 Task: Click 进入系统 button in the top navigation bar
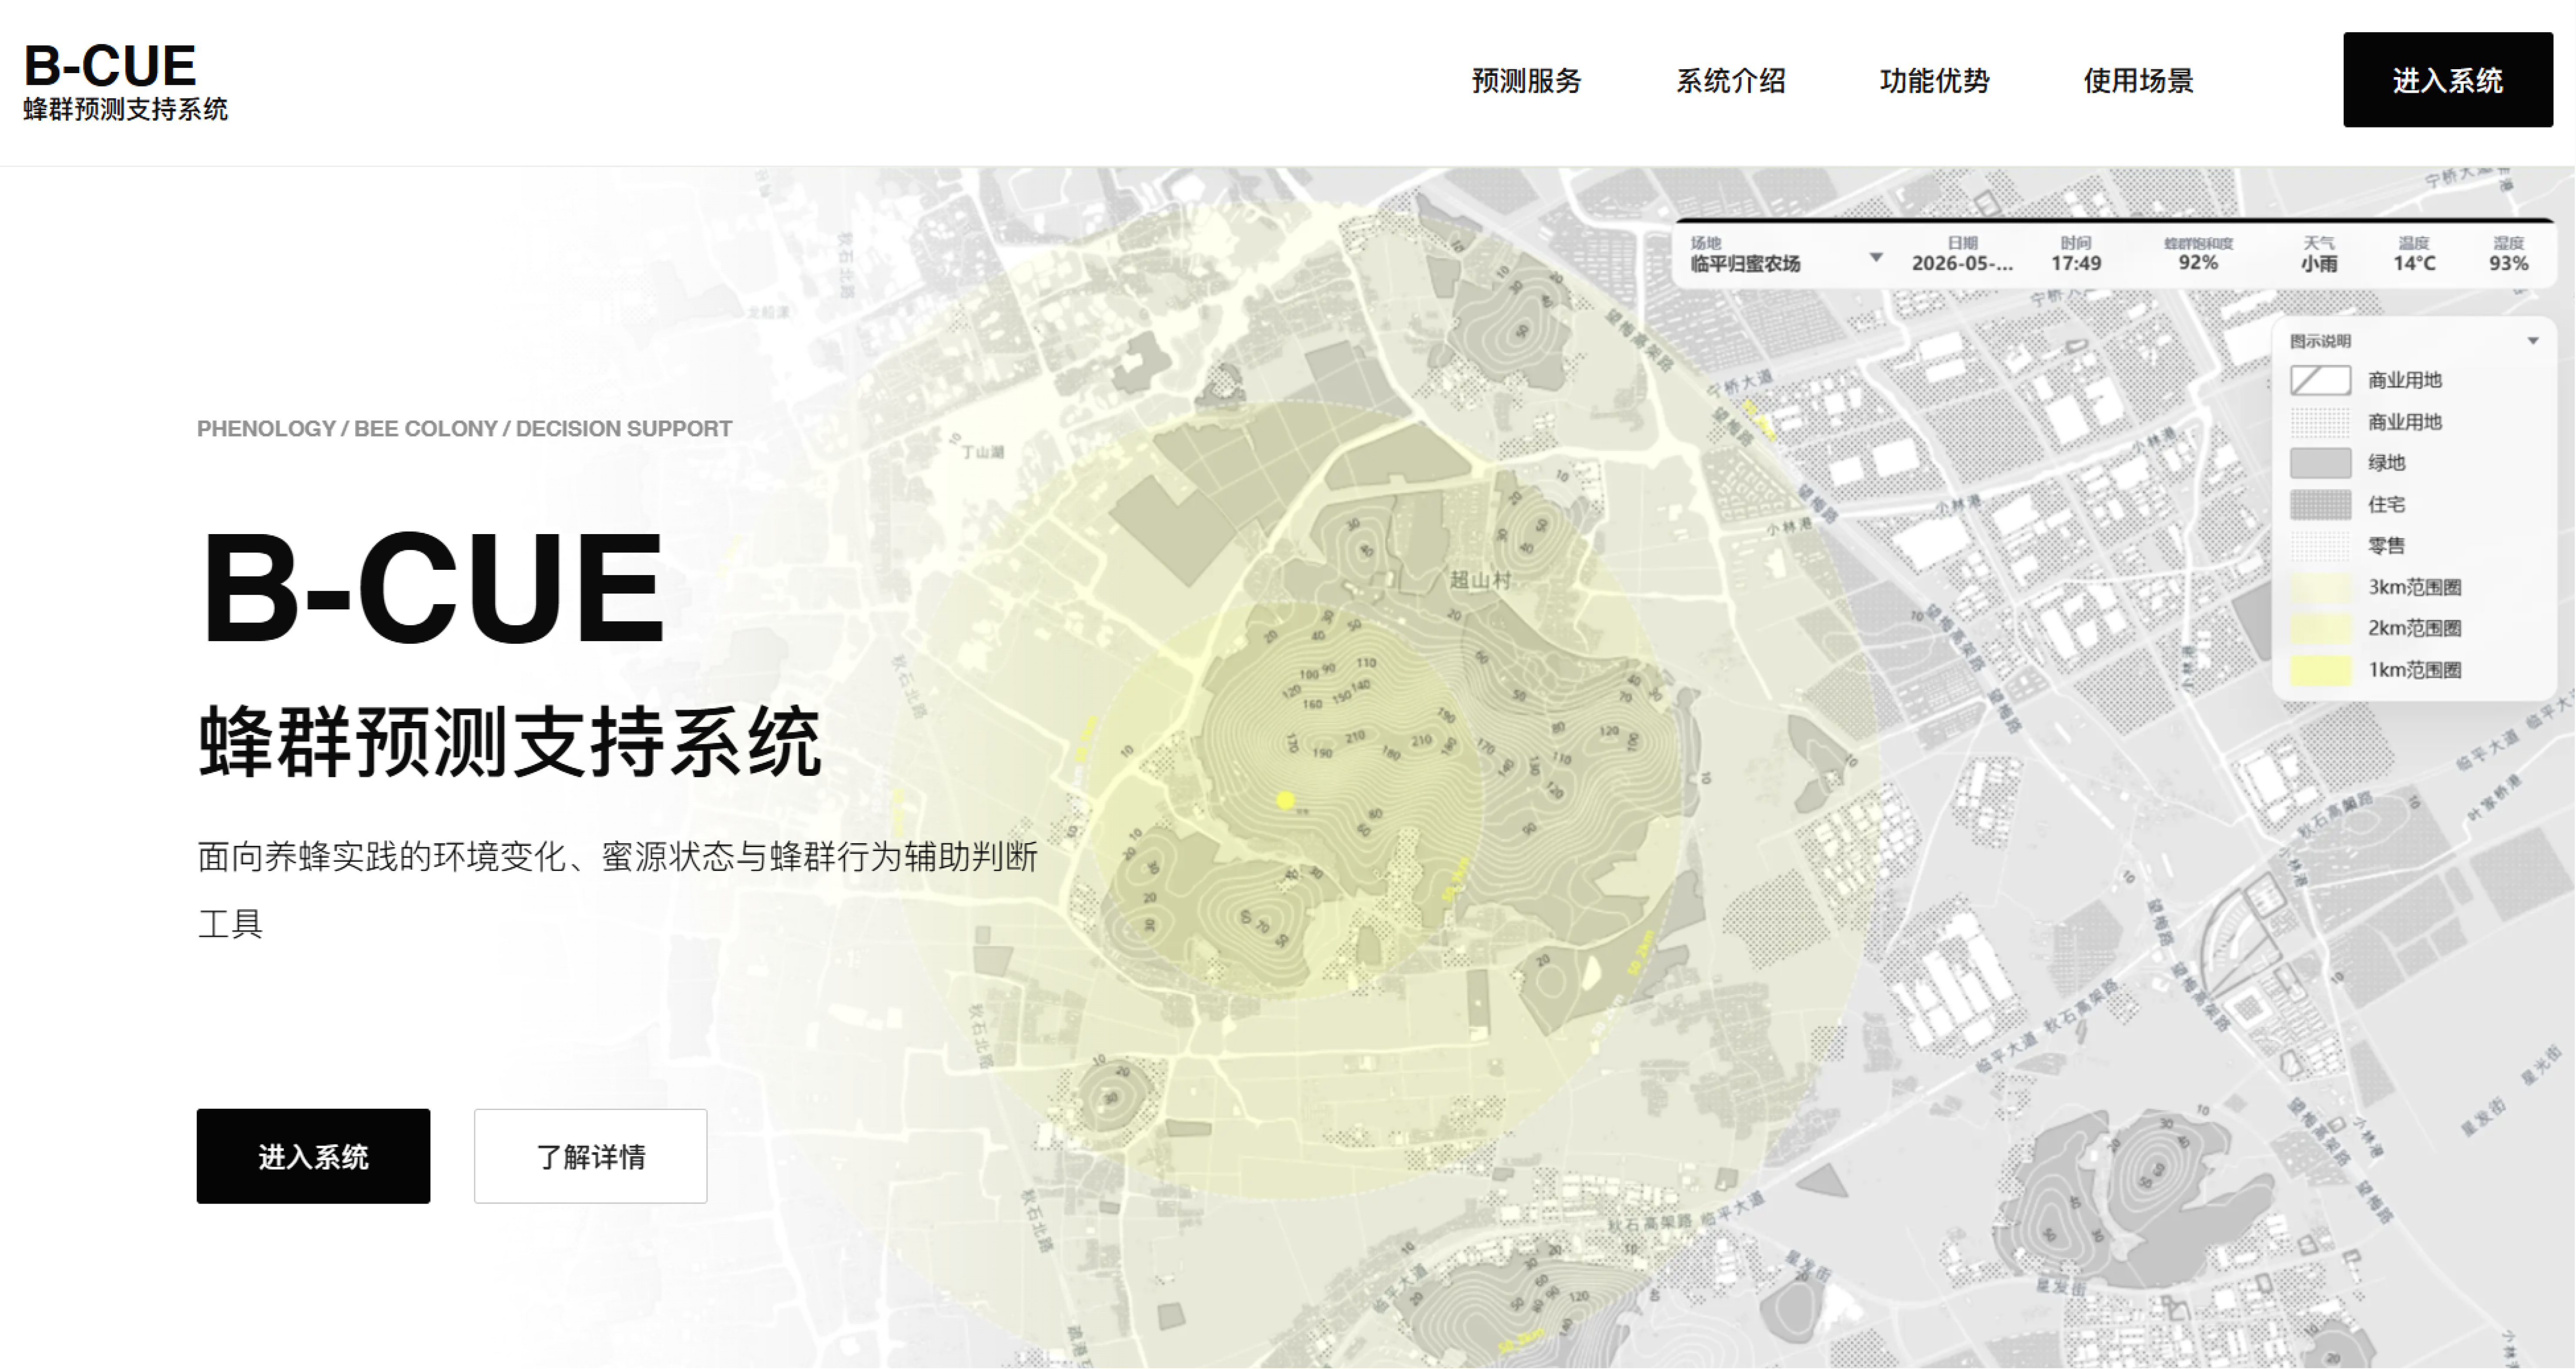[2447, 80]
